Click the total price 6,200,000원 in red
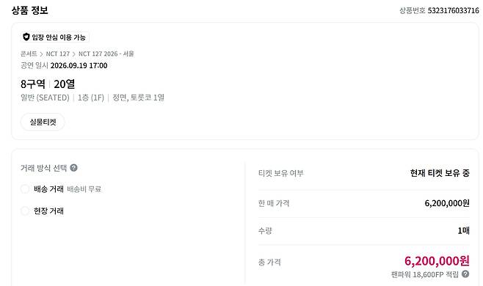Viewport: 483px width, 286px height. point(437,261)
